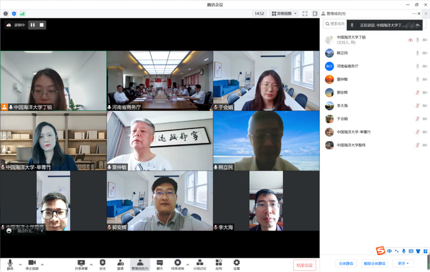Expand the 宫格视图 layout dropdown
Viewport: 430px width, 272px height.
[283, 13]
